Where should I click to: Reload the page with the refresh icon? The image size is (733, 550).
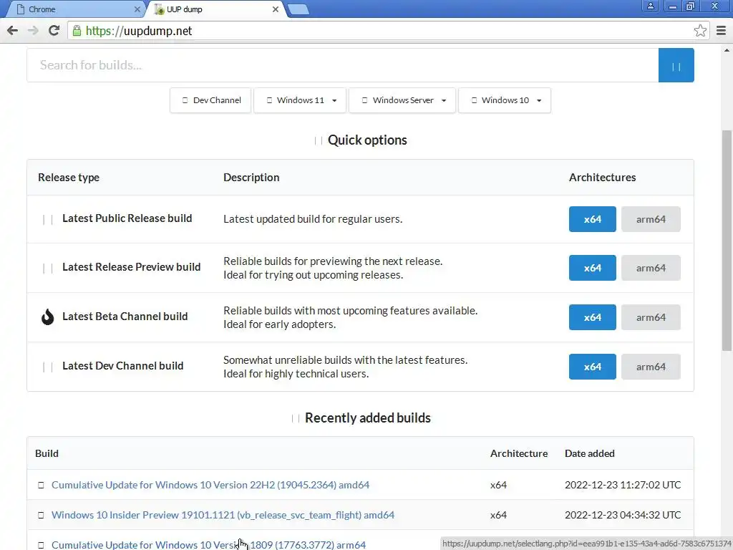(x=54, y=31)
